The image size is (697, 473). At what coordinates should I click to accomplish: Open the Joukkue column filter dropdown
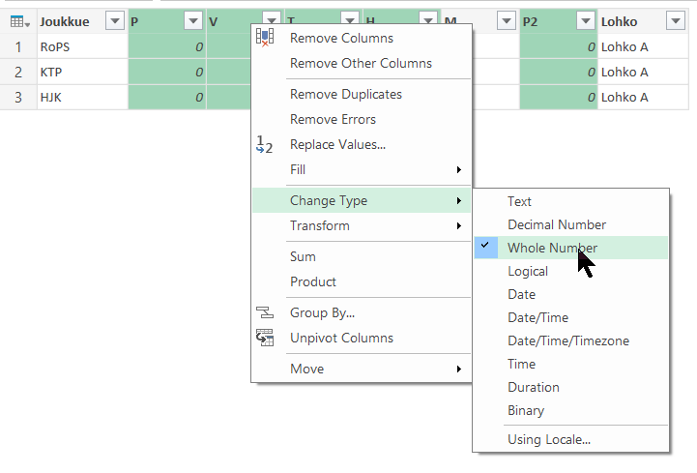point(114,21)
